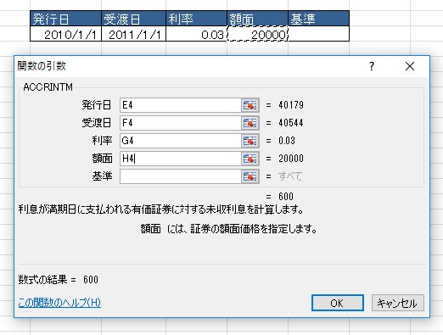Select spreadsheet cell with date 2011/1/1
Image resolution: width=443 pixels, height=335 pixels.
(x=133, y=34)
